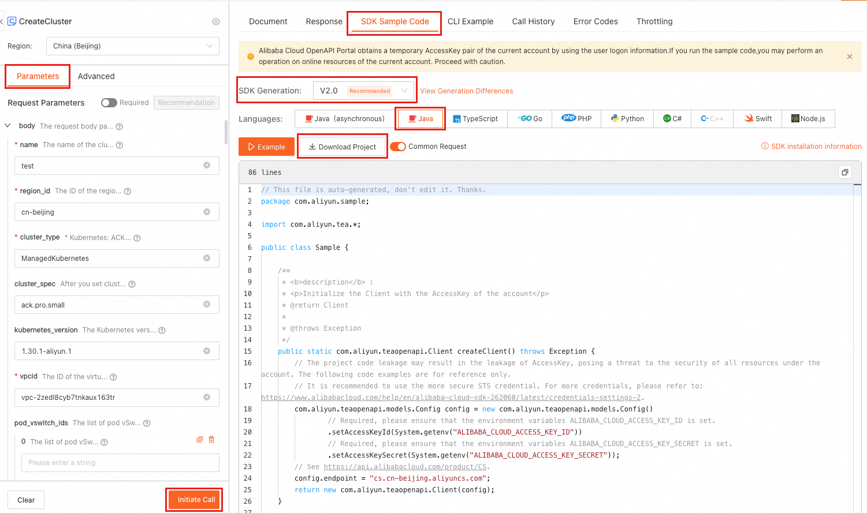Click into the vpcid input field
Viewport: 867px width, 513px height.
point(117,397)
